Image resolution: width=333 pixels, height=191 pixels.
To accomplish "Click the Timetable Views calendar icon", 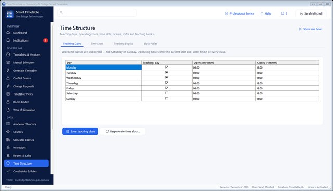I will (x=8, y=94).
